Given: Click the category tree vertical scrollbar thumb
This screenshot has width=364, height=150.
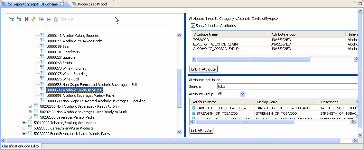Looking at the screenshot, I should (179, 88).
